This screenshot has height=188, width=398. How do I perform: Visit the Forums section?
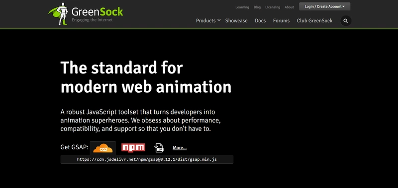[x=281, y=21]
